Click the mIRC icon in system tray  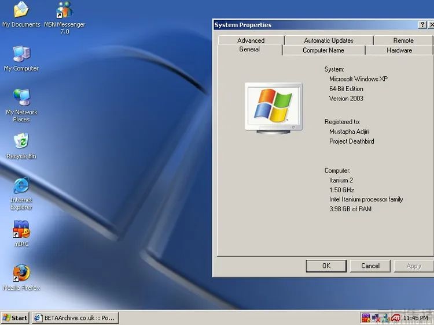366,318
